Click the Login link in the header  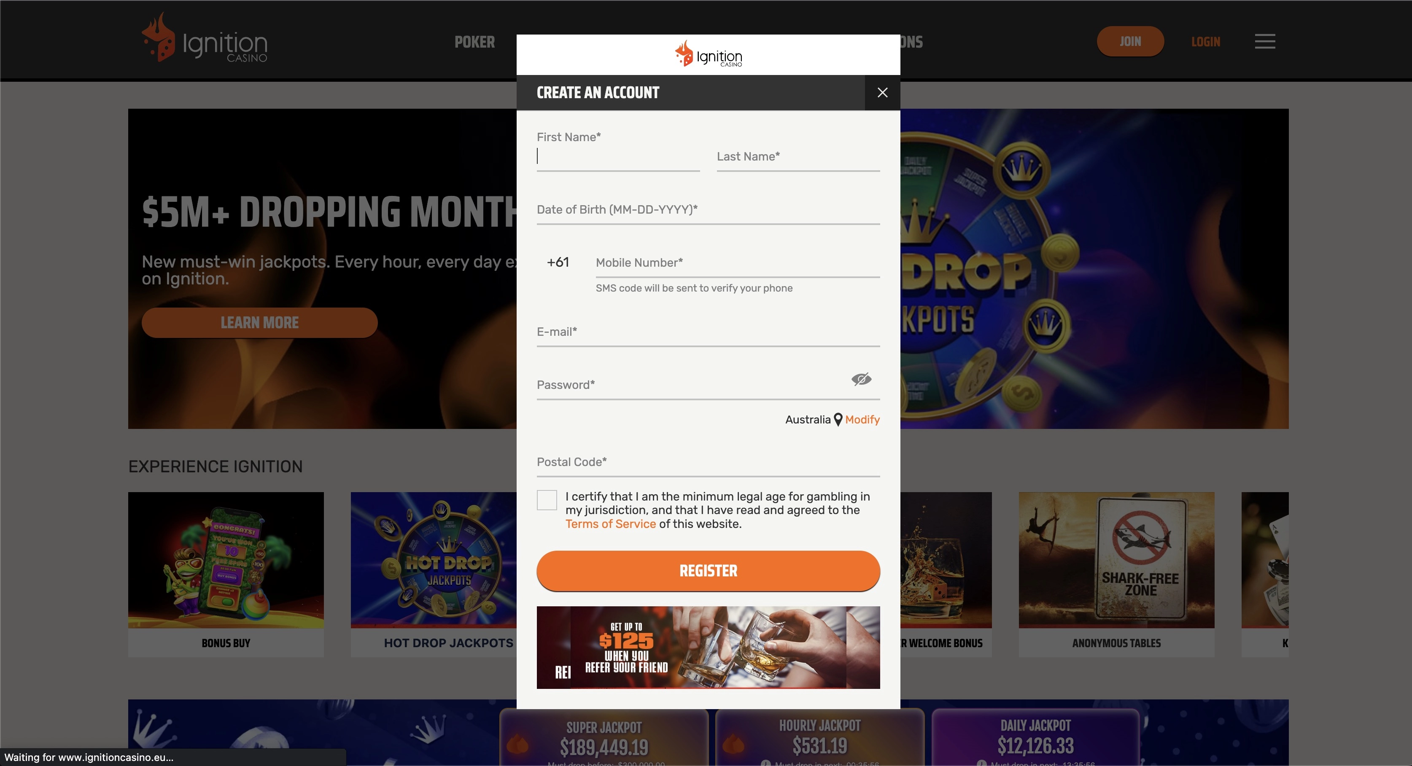[1205, 42]
